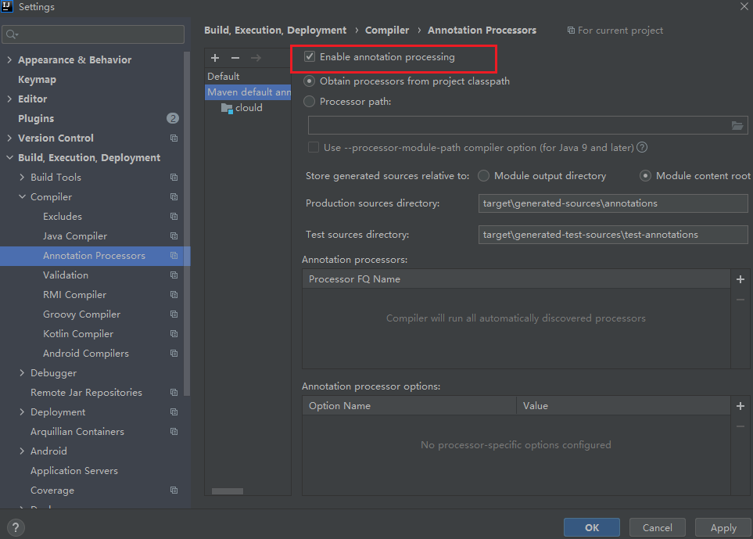Select Module output directory option

coord(483,176)
